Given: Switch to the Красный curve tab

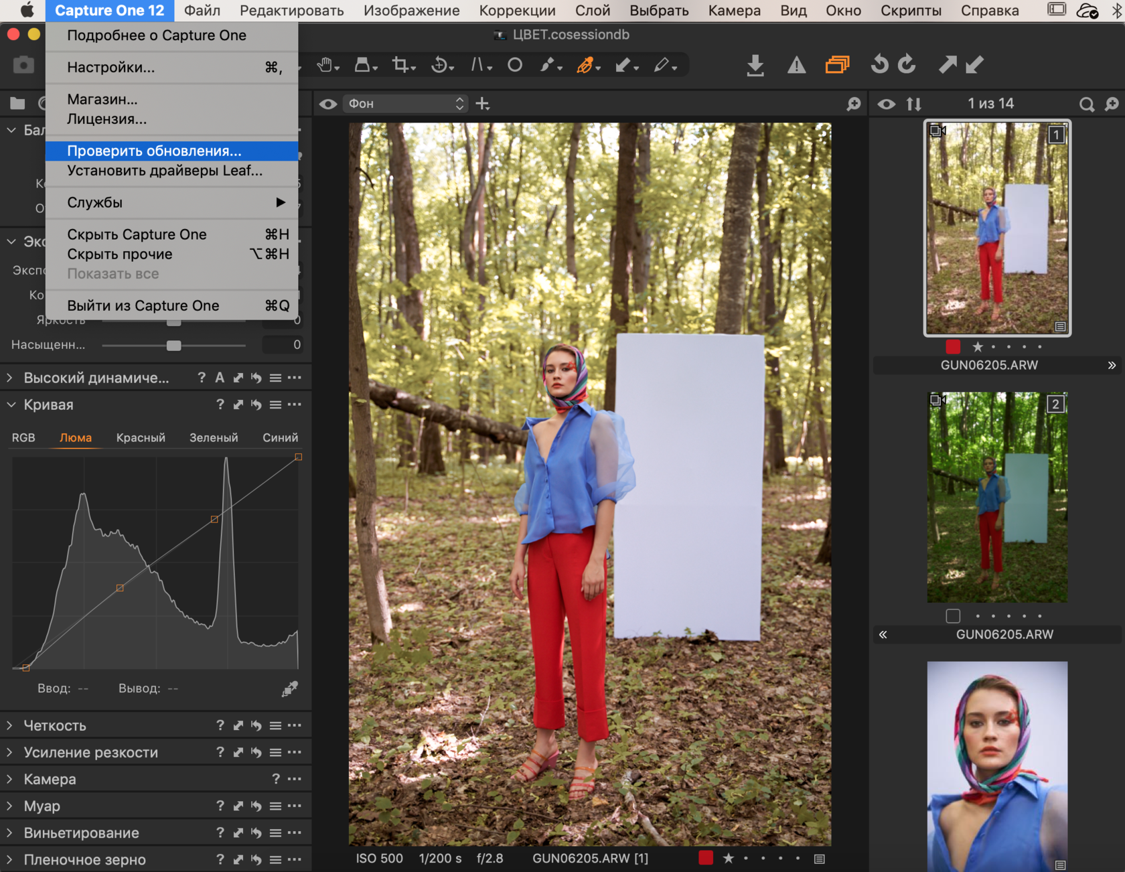Looking at the screenshot, I should [x=141, y=437].
